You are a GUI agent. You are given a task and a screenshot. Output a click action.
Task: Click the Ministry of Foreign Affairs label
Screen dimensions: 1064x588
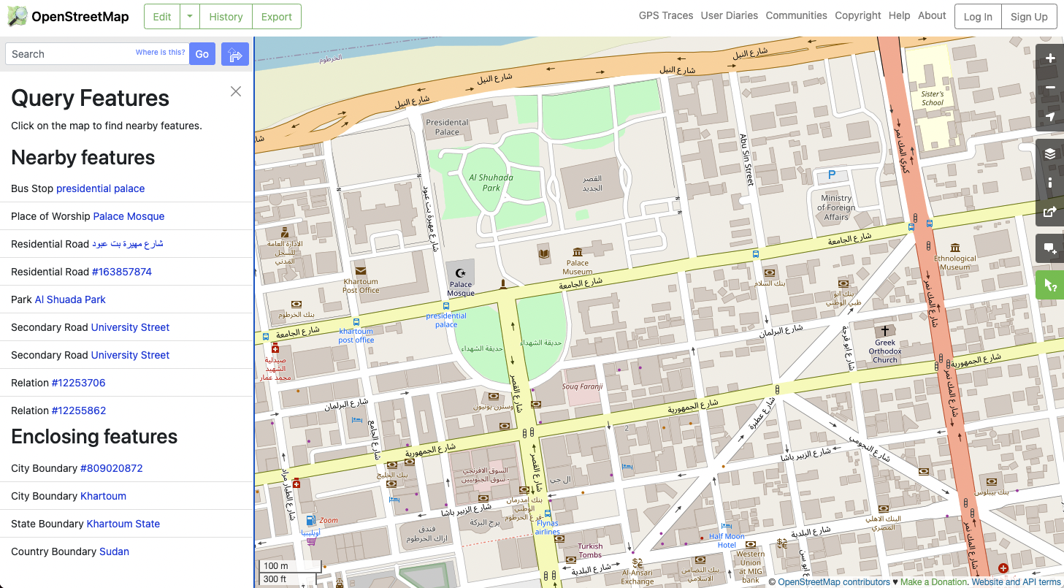836,207
